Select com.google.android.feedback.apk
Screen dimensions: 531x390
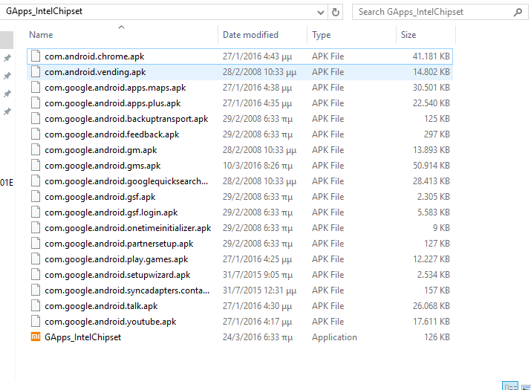coord(111,134)
